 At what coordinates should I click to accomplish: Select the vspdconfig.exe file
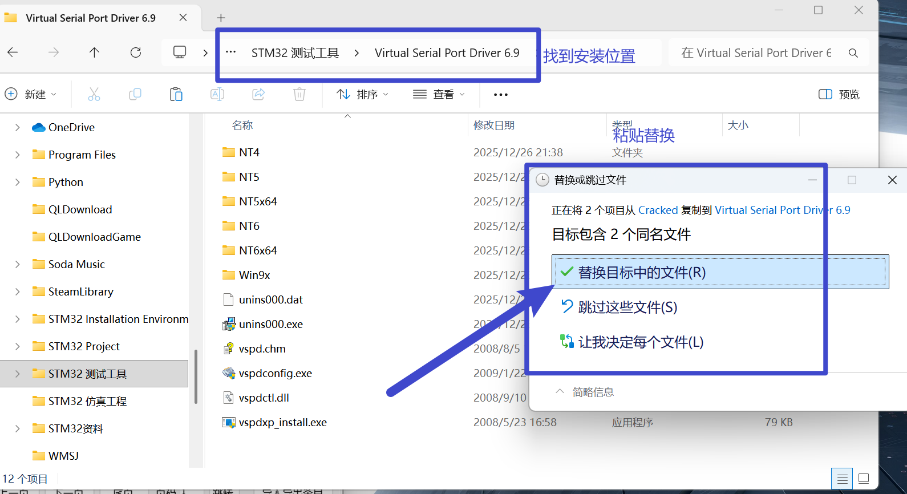tap(276, 373)
